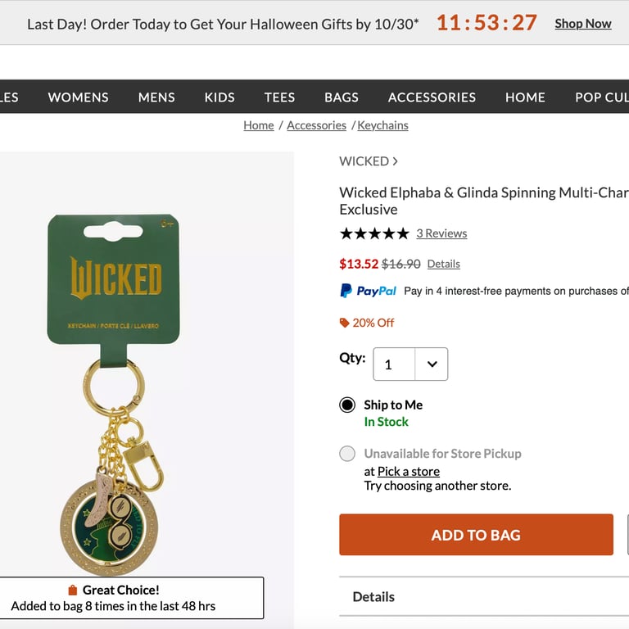Screen dimensions: 629x629
Task: Click the Shop Now link in banner
Action: click(x=582, y=24)
